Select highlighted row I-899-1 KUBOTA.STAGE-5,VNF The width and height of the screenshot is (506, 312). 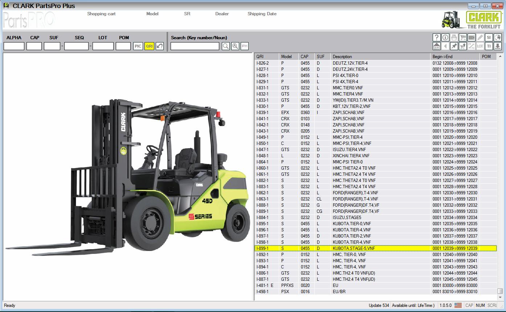376,248
